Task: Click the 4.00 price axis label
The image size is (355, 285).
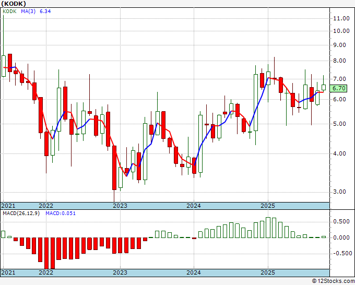Action: pos(340,153)
